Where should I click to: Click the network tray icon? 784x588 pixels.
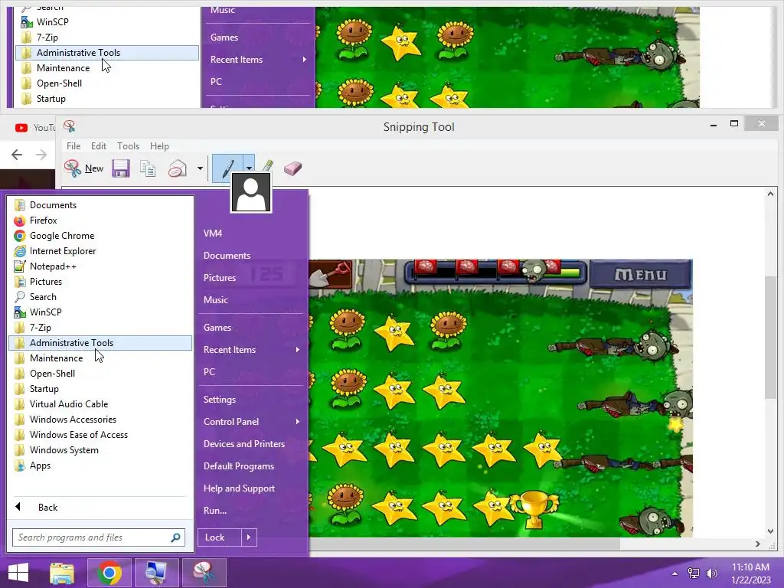pyautogui.click(x=694, y=573)
